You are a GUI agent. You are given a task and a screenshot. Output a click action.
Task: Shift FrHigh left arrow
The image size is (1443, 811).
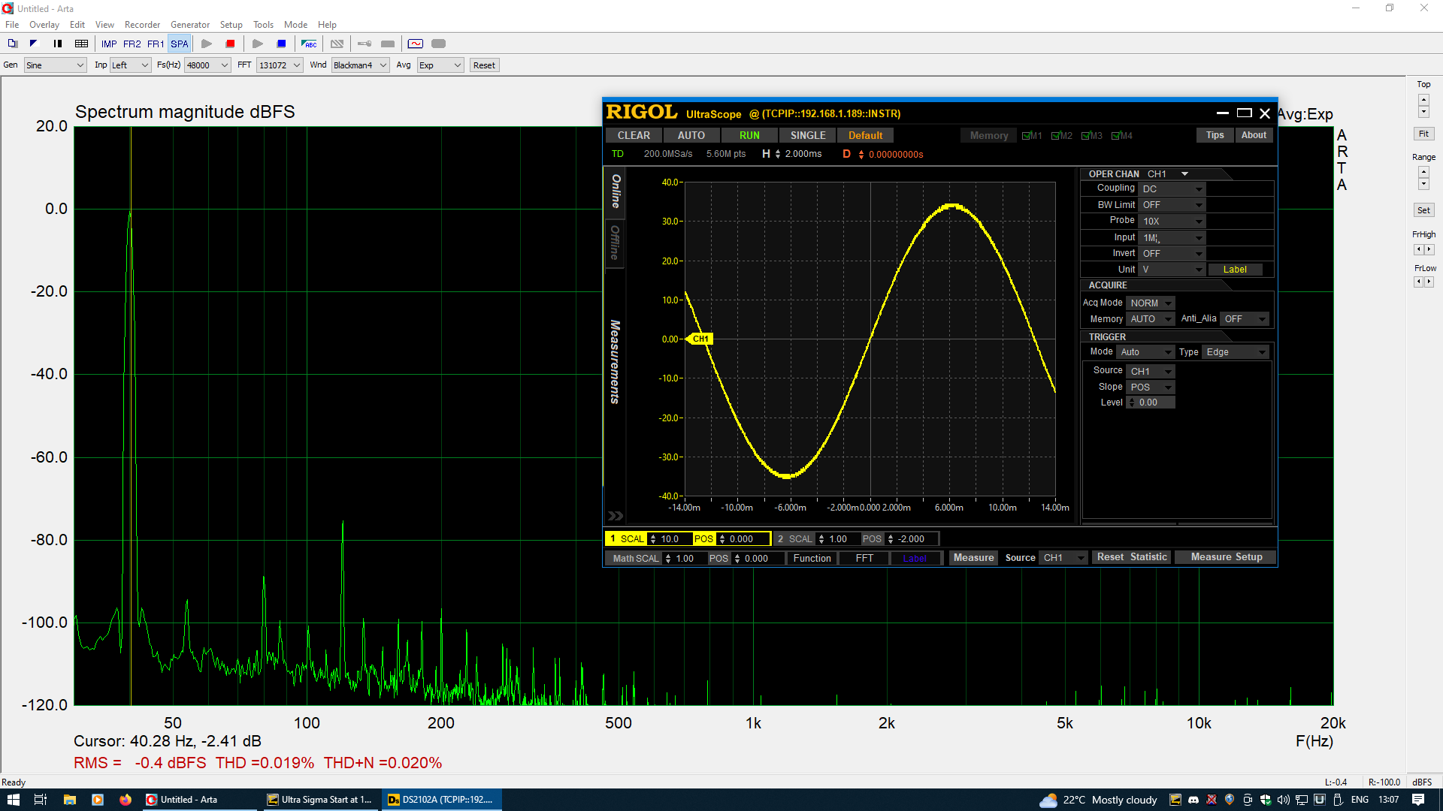tap(1419, 249)
